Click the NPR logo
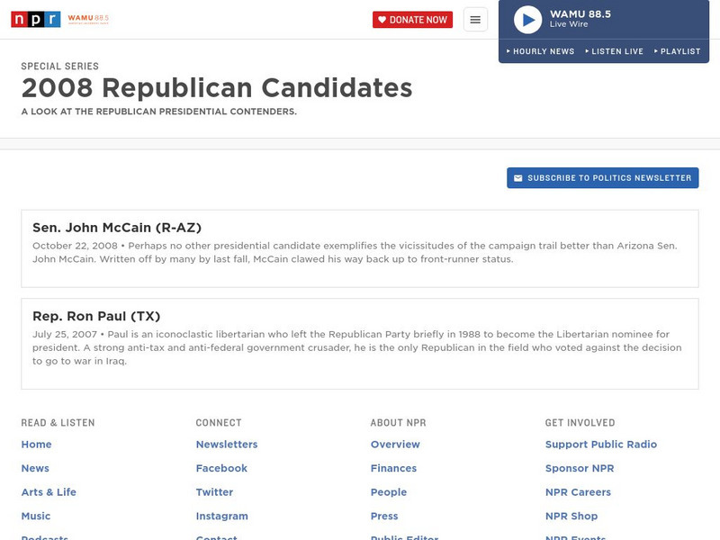The height and width of the screenshot is (540, 720). (x=35, y=19)
